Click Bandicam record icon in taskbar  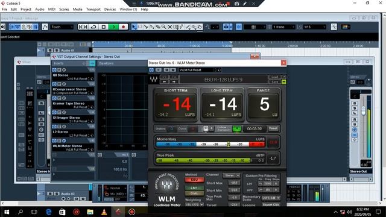click(x=132, y=212)
